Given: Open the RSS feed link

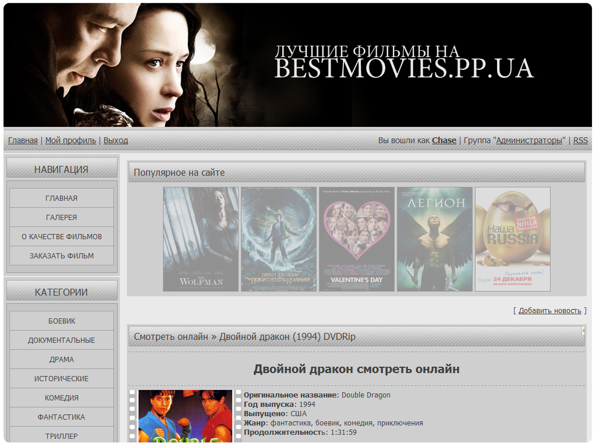Looking at the screenshot, I should point(580,140).
